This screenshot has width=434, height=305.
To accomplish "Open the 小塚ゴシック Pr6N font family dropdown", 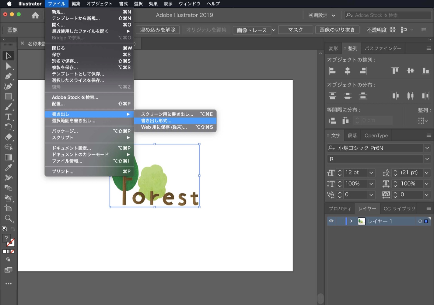I will coord(427,148).
